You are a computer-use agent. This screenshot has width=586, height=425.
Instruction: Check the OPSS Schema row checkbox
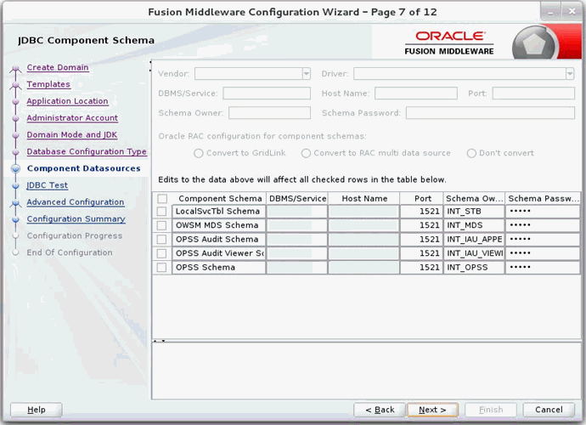pyautogui.click(x=162, y=268)
